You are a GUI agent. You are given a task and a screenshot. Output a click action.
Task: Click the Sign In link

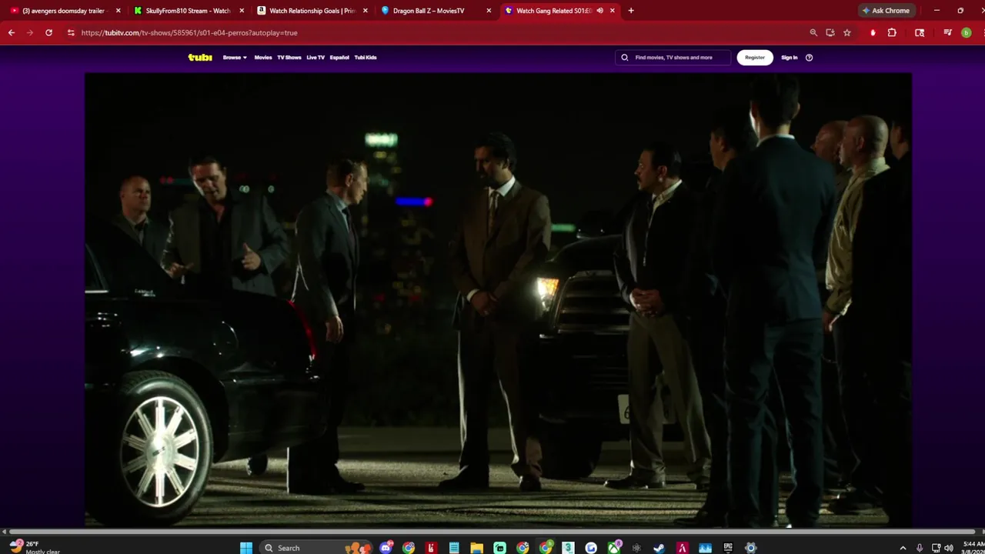(790, 58)
